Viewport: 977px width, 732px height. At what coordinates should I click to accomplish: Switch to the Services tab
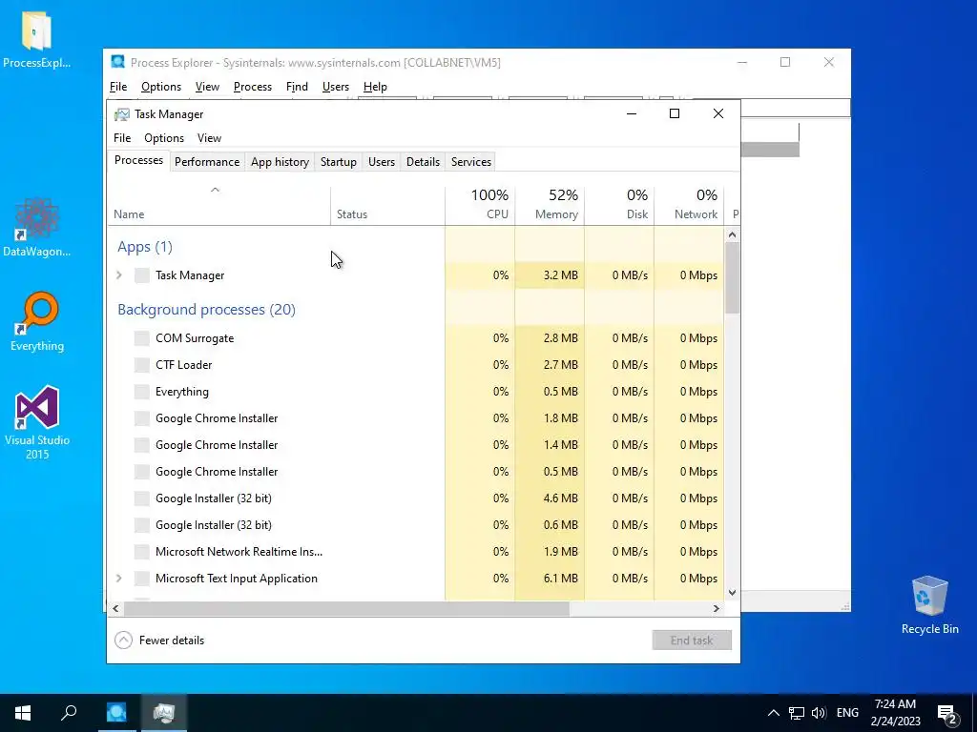(471, 162)
